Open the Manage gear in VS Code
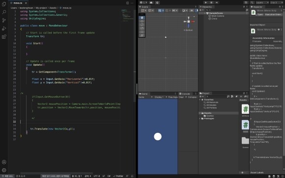The height and width of the screenshot is (178, 285). (4, 170)
